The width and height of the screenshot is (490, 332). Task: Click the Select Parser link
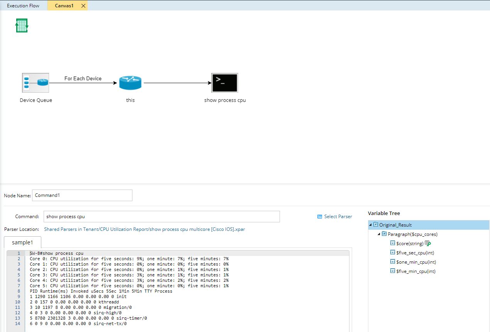click(x=338, y=217)
